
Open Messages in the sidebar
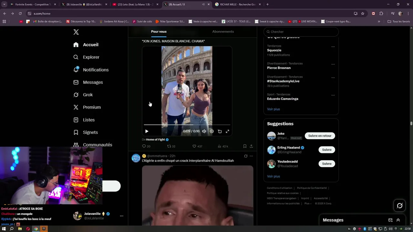point(88,82)
